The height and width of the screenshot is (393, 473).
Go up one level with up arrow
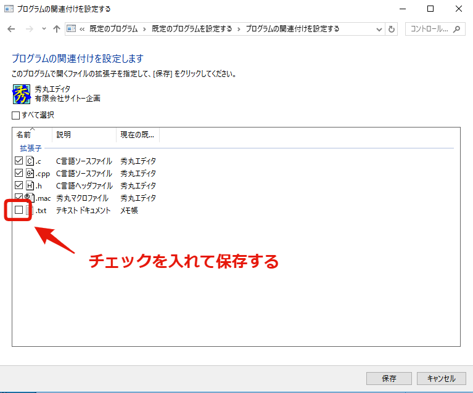57,29
